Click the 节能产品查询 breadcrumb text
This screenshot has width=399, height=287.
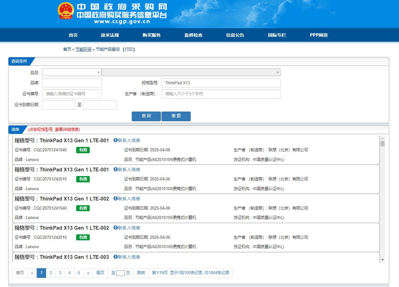[108, 50]
